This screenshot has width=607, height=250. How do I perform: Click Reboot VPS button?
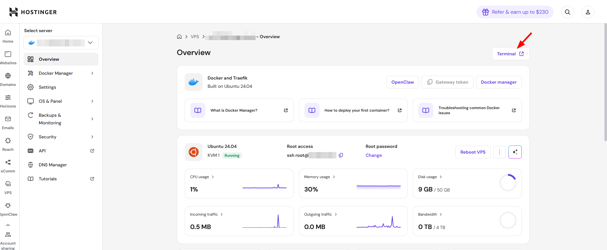(473, 152)
